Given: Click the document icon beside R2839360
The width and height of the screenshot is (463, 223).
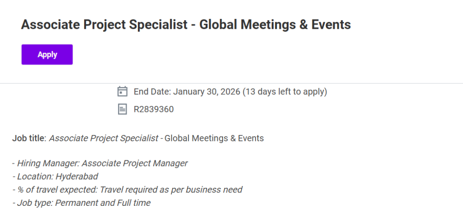Looking at the screenshot, I should [x=122, y=109].
